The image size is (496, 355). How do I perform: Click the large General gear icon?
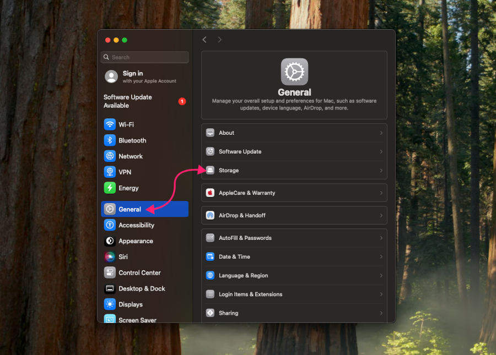coord(294,72)
